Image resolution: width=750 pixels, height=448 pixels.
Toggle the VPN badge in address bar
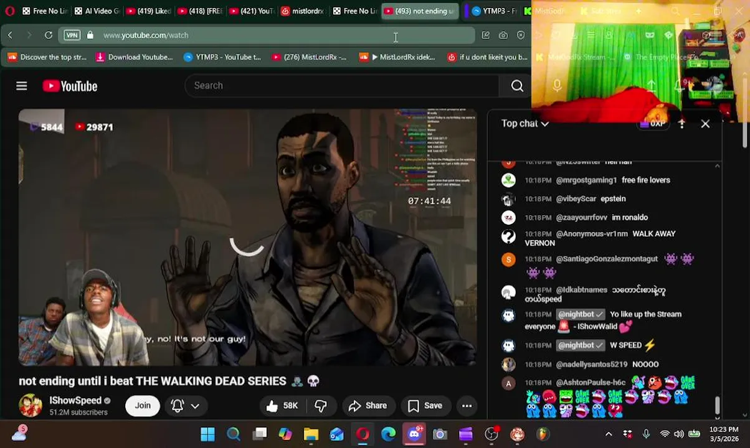pyautogui.click(x=72, y=35)
